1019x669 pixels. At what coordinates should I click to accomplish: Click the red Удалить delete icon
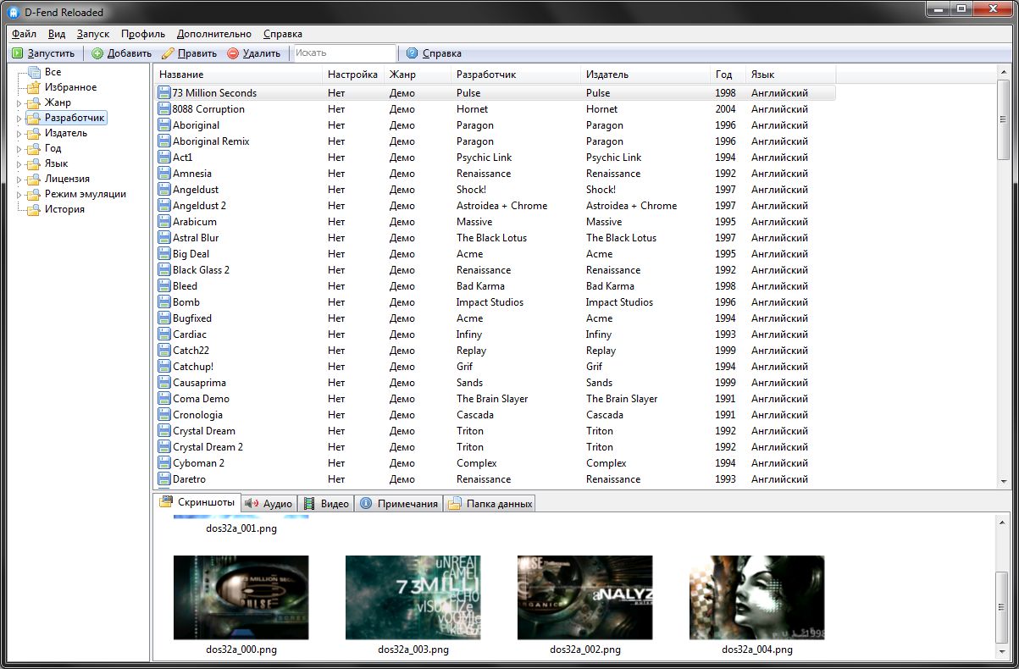coord(233,53)
